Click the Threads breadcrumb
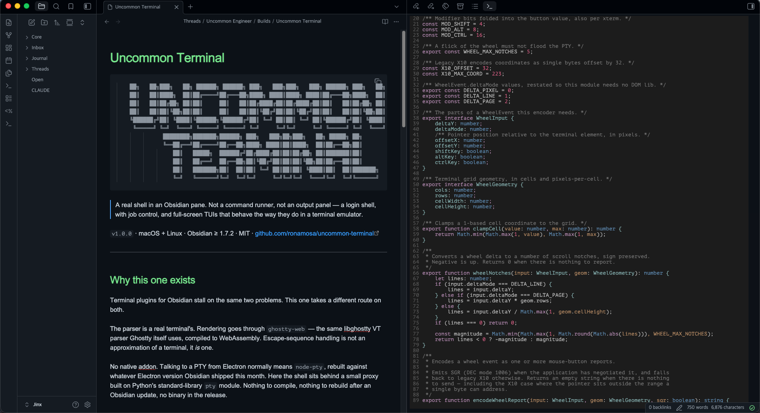The width and height of the screenshot is (760, 413). [x=192, y=21]
